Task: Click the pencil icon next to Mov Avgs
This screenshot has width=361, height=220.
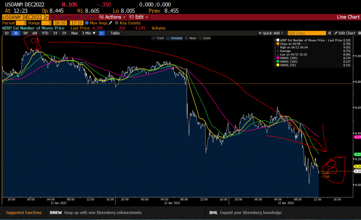Action: (110, 23)
